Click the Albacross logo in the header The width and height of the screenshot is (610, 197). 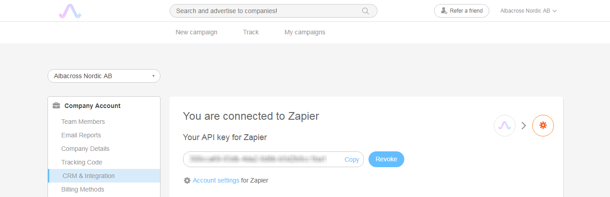pyautogui.click(x=70, y=11)
